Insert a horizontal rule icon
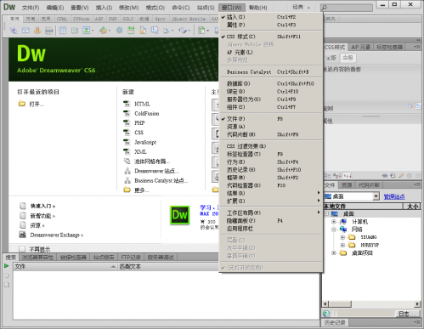Screen dimensions: 424x329 coord(49,30)
